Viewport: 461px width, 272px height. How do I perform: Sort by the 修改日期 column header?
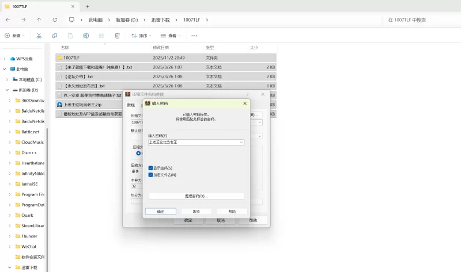point(161,48)
